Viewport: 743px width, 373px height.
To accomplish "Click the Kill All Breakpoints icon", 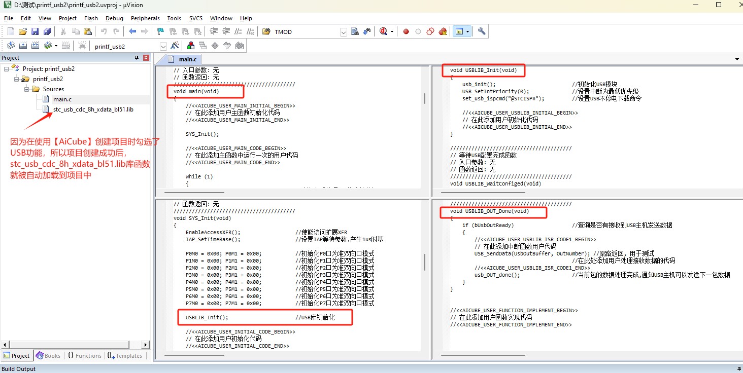I will pyautogui.click(x=443, y=31).
